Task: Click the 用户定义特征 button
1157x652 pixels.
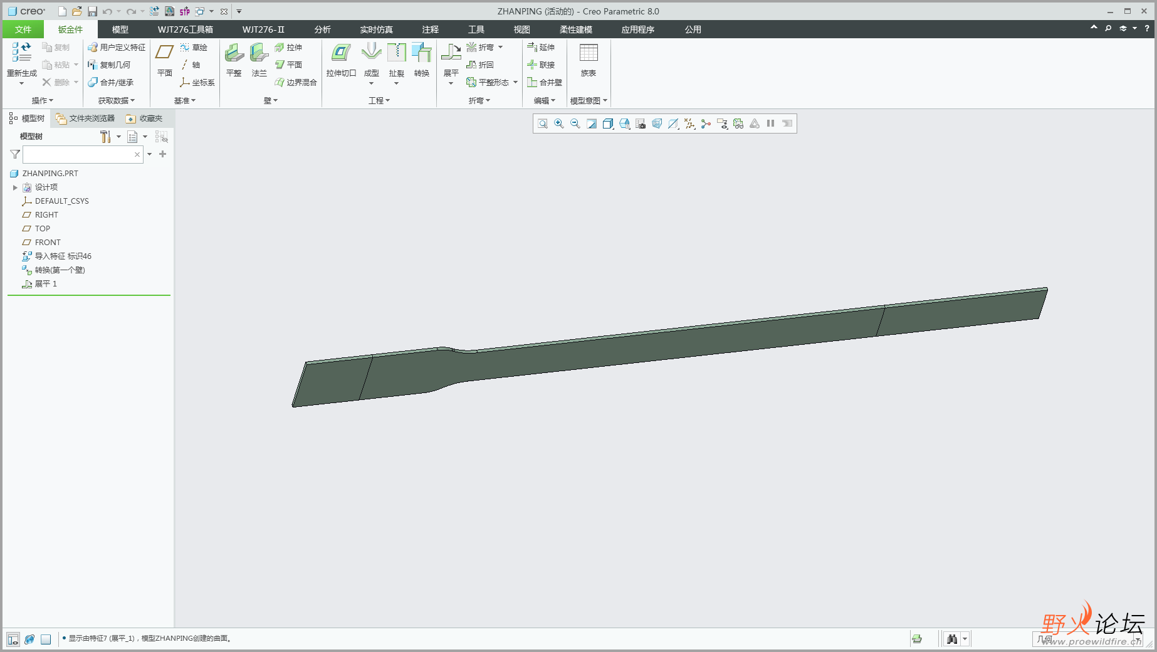Action: tap(117, 48)
